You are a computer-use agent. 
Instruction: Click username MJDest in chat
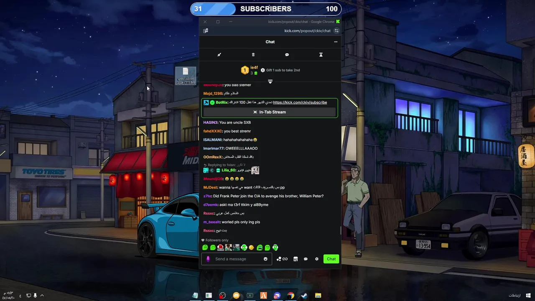(210, 187)
